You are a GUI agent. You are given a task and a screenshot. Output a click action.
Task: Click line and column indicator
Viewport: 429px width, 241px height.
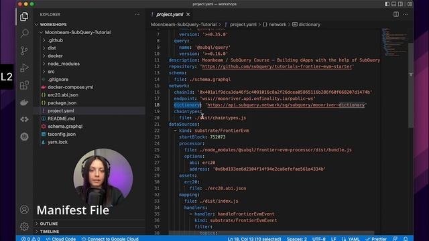point(254,239)
